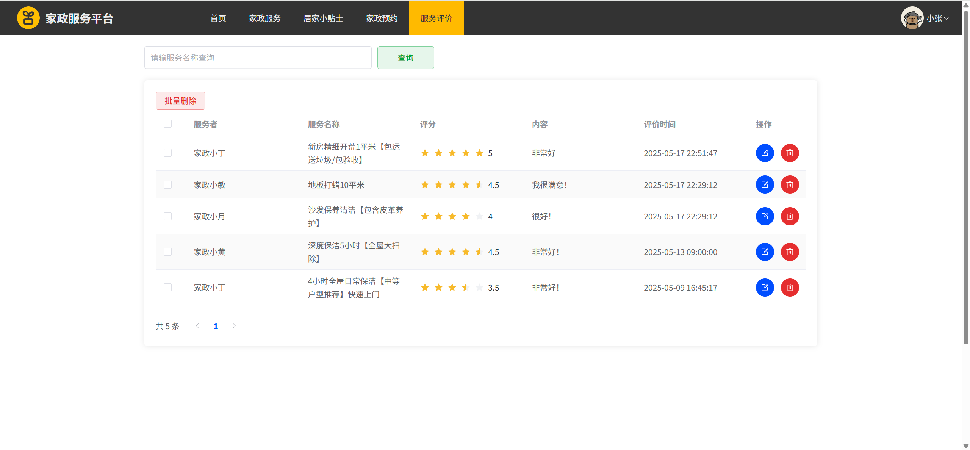Toggle the select-all header checkbox
The image size is (970, 450).
(167, 124)
